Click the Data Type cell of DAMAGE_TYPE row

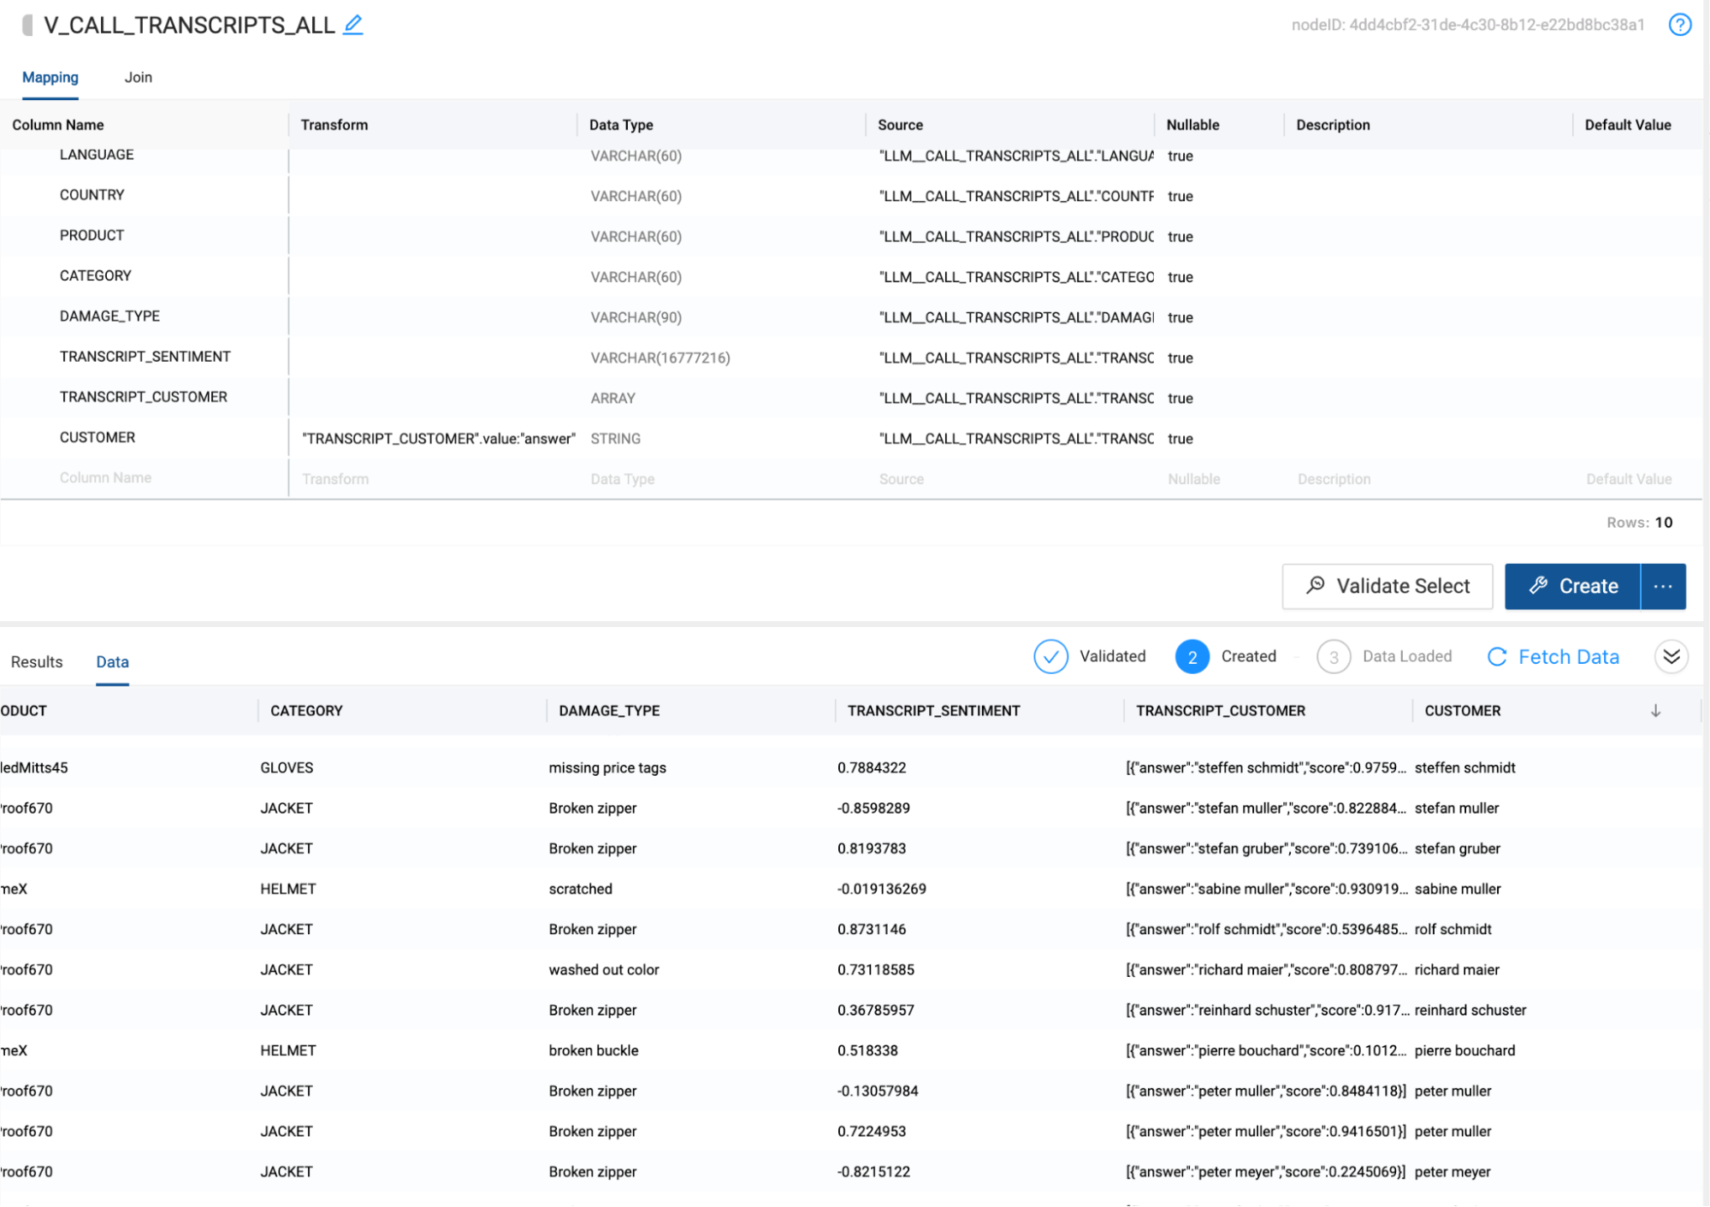pos(636,317)
